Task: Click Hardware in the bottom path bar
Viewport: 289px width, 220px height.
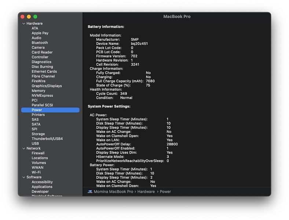Action: (x=146, y=191)
